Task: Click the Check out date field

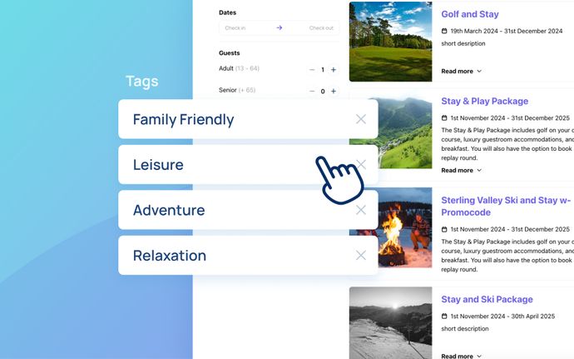Action: tap(314, 27)
